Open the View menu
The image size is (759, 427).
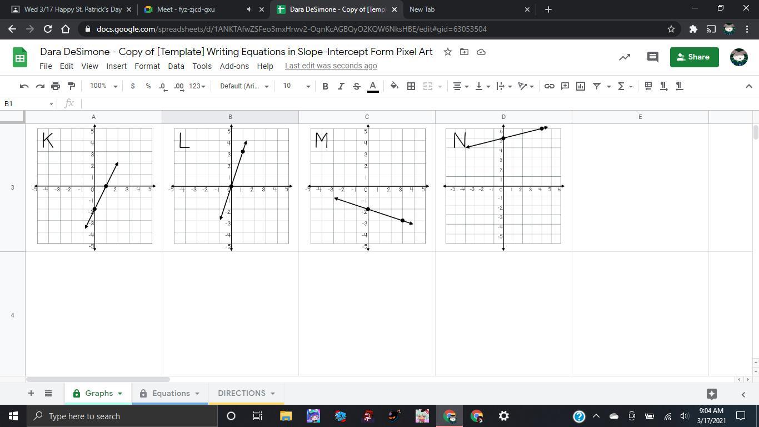(89, 66)
